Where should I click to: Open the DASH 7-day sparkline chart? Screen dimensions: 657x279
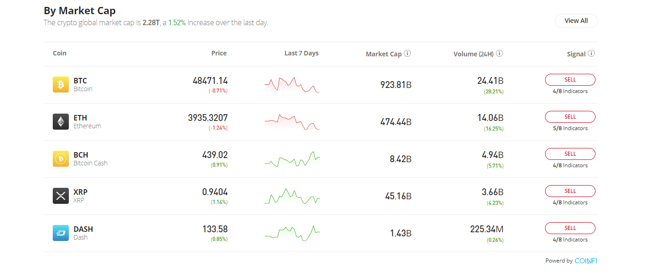click(292, 233)
